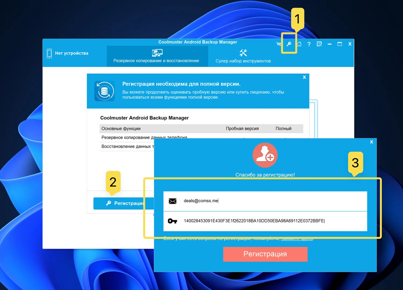
Task: Close the registration required dialog
Action: pos(304,77)
